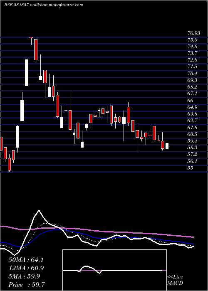Click the 12MA : 60.9 readout
208x291 pixels.
[x=26, y=268]
